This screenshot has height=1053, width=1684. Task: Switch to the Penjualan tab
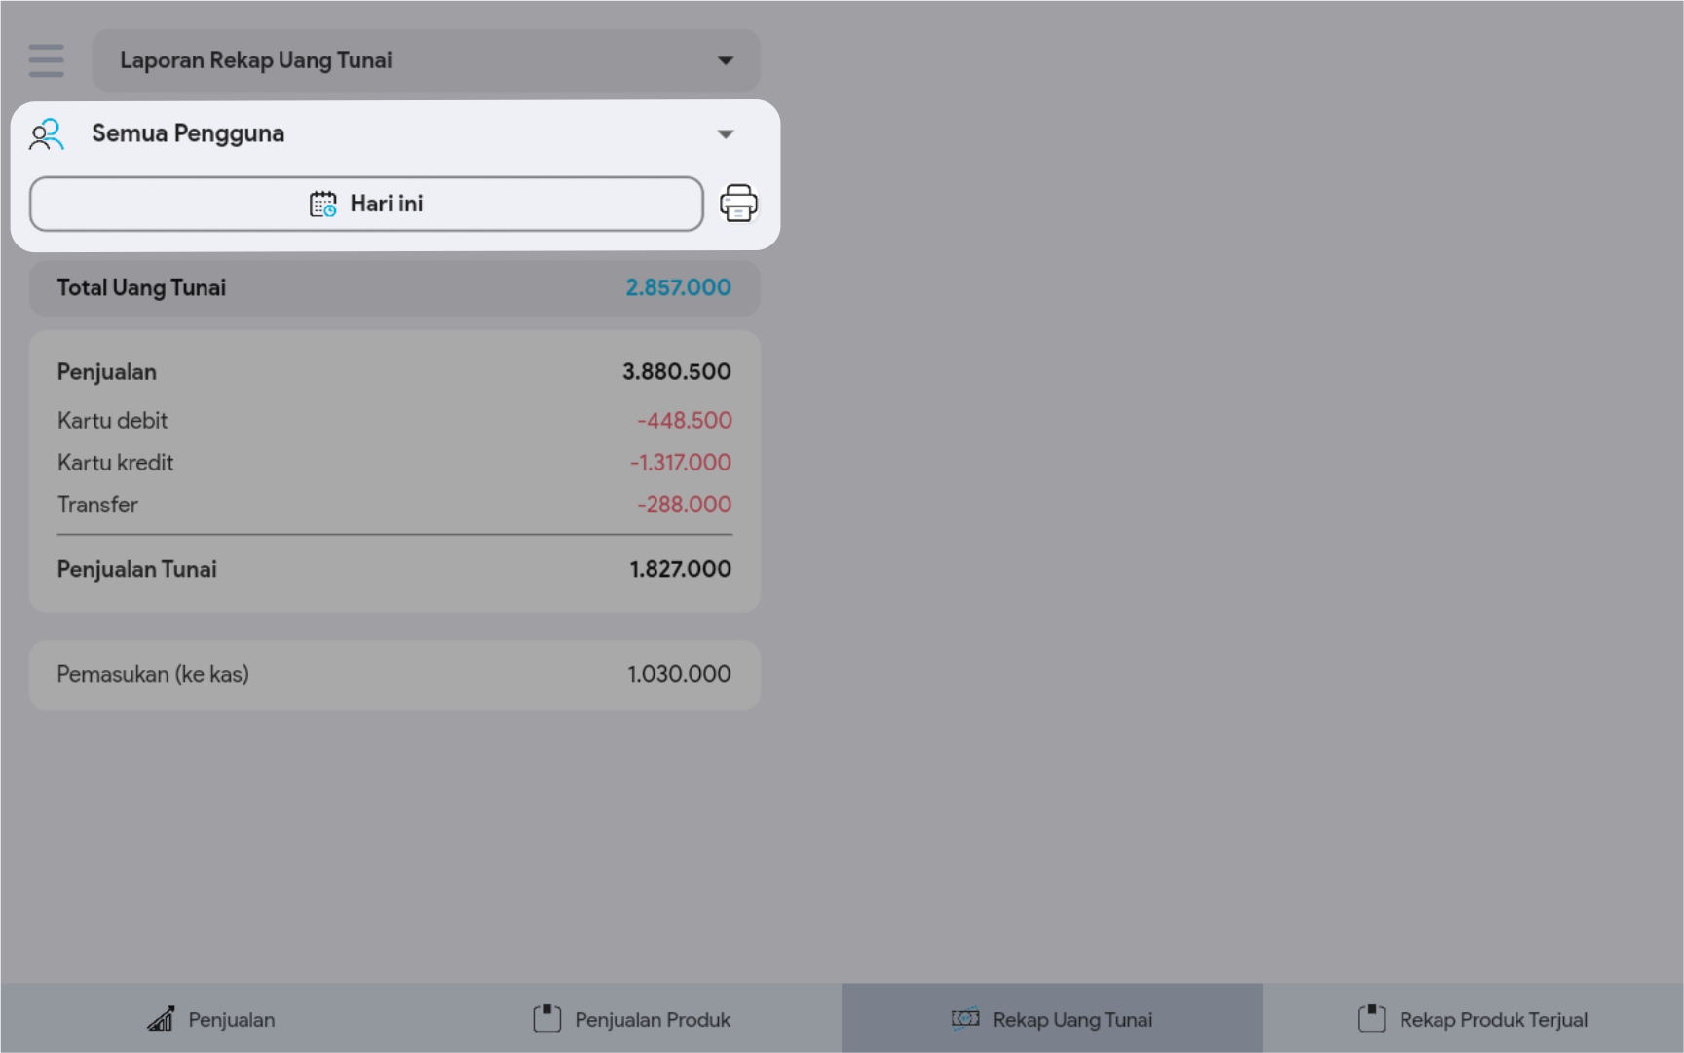[x=231, y=1020]
